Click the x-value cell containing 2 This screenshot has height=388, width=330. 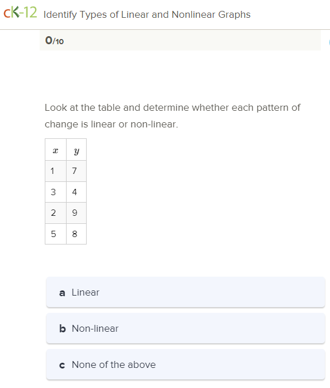[x=56, y=213]
